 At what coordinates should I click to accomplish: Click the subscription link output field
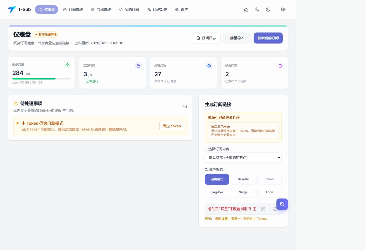point(243,209)
